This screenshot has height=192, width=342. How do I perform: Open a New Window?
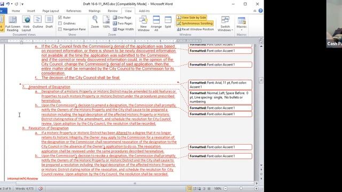(143, 23)
